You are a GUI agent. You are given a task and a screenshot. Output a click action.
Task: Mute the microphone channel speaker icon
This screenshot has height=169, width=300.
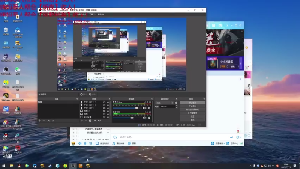(144, 108)
